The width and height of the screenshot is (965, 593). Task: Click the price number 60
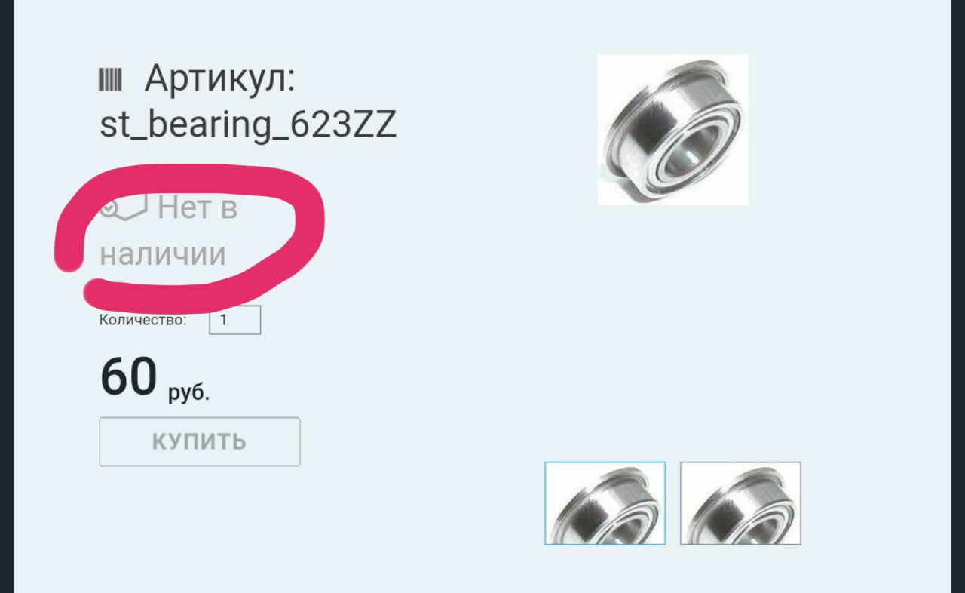point(129,376)
